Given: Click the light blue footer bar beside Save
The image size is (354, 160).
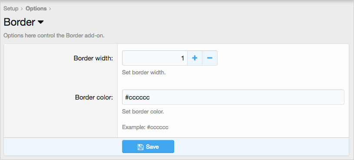Looking at the screenshot, I should [261, 147].
